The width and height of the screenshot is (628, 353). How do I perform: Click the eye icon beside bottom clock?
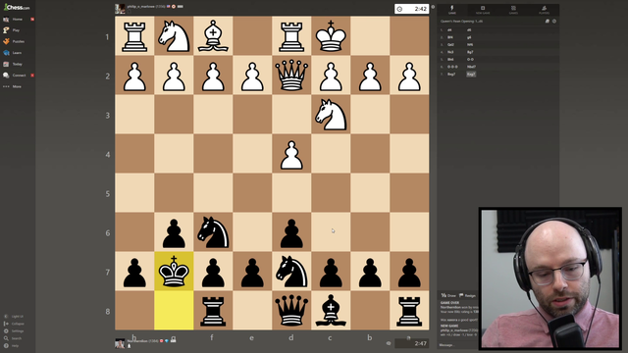point(389,343)
